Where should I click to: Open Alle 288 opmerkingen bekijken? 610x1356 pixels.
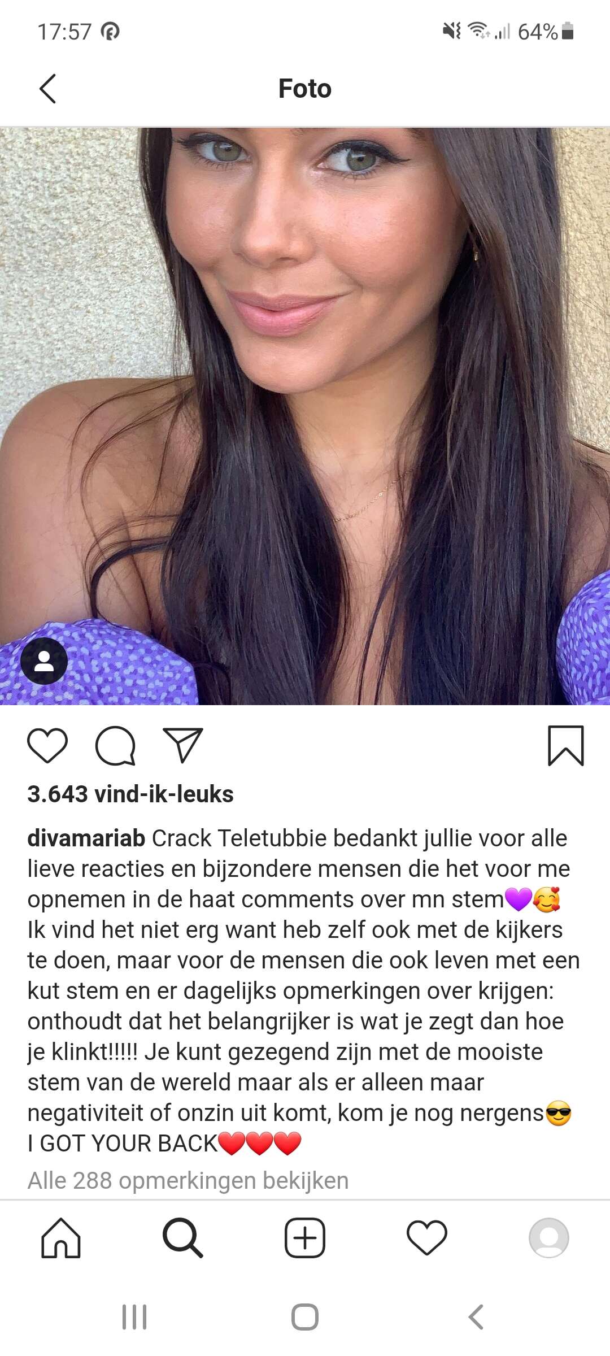coord(188,1180)
